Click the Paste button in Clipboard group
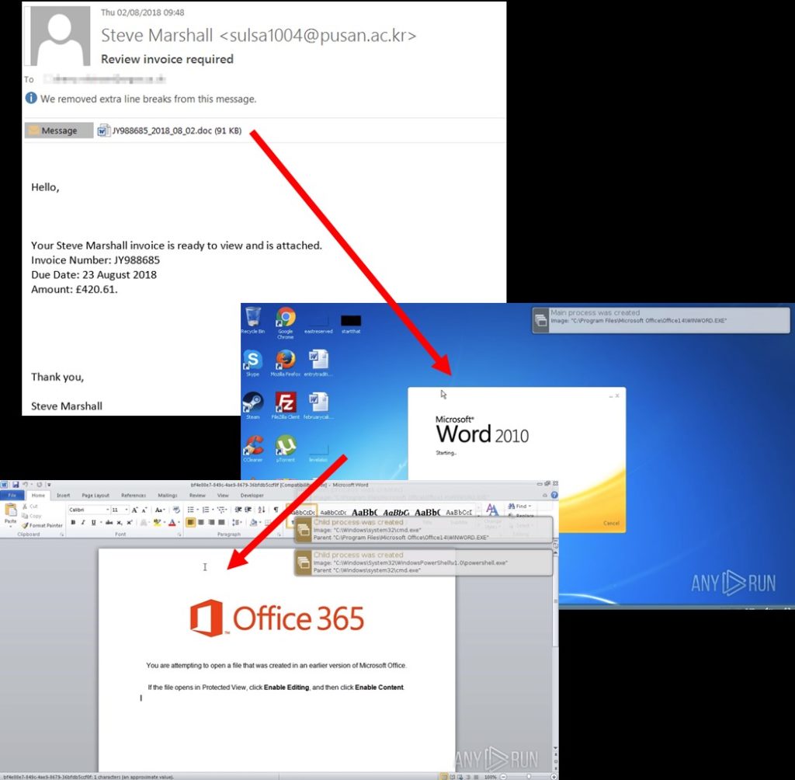Image resolution: width=795 pixels, height=780 pixels. tap(11, 514)
